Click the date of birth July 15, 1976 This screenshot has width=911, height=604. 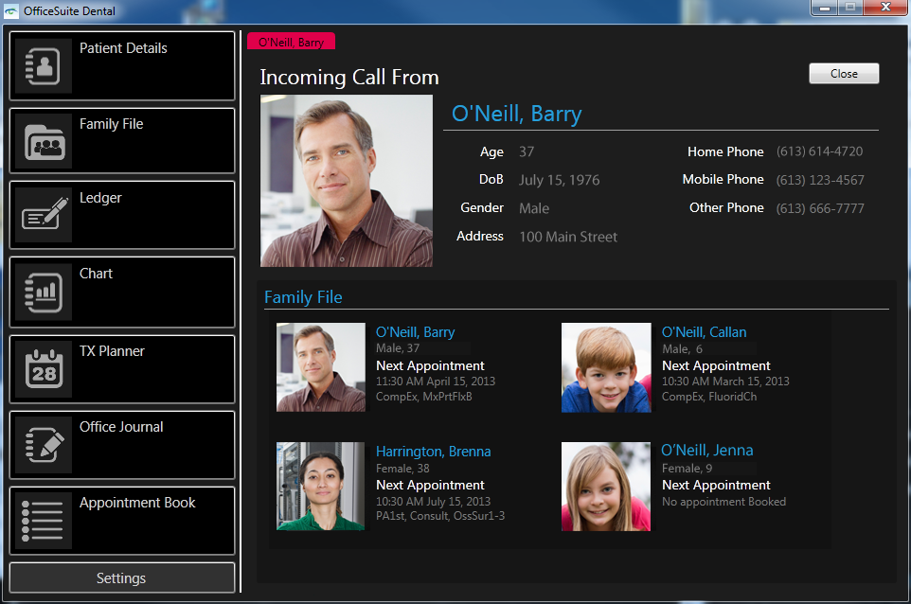pyautogui.click(x=559, y=180)
